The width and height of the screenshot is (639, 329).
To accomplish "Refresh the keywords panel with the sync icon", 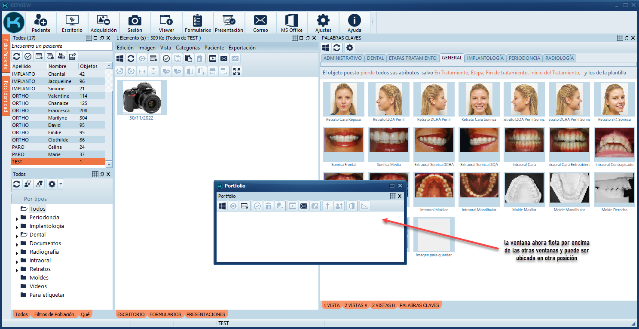I will click(x=337, y=48).
